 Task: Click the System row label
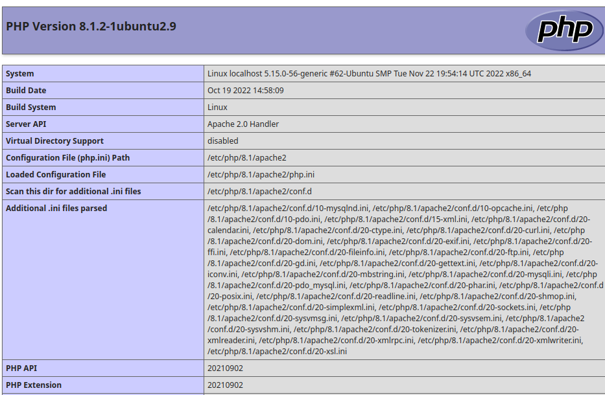[19, 74]
